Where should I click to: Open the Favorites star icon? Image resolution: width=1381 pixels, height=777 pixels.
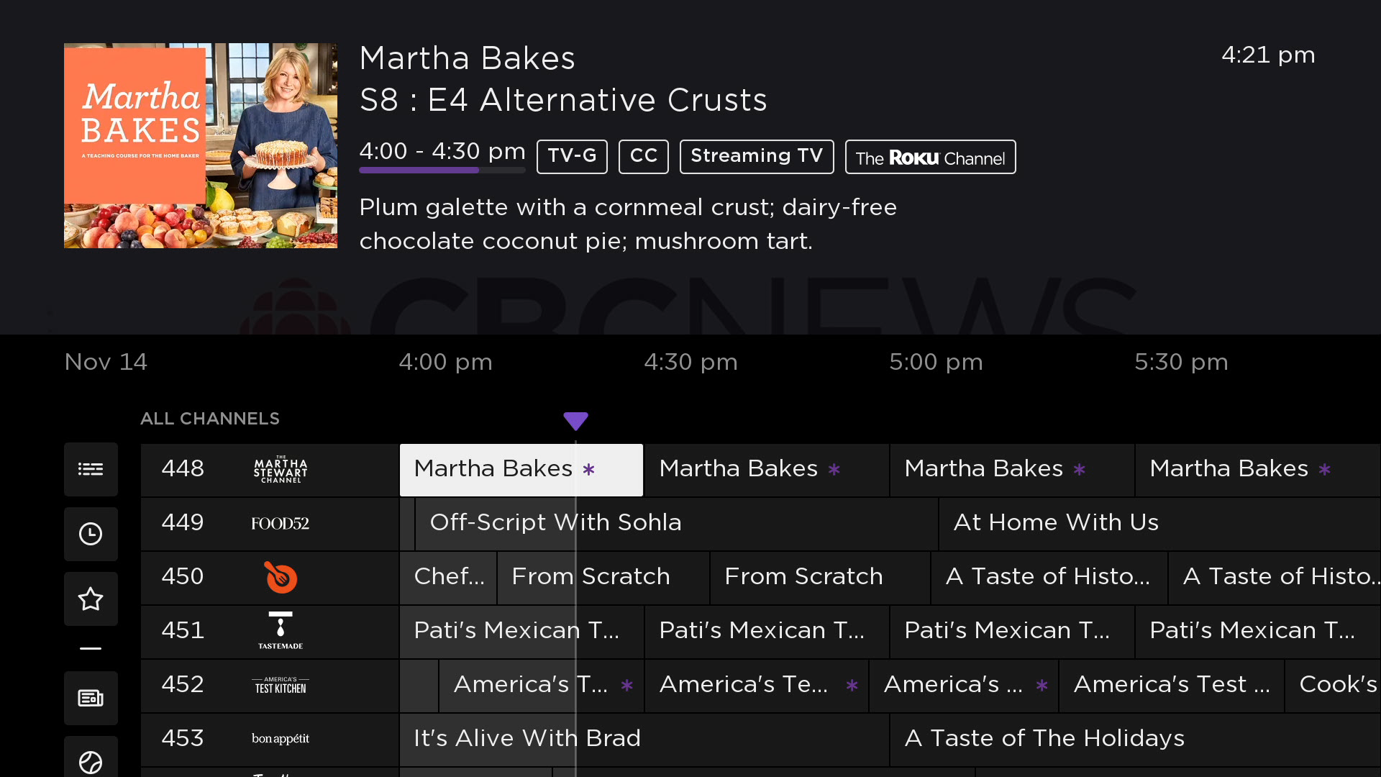pos(91,599)
